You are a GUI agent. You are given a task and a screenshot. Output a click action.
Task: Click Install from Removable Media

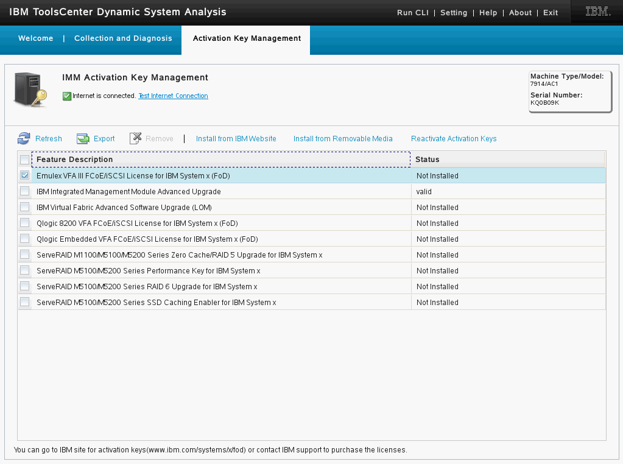pyautogui.click(x=343, y=139)
